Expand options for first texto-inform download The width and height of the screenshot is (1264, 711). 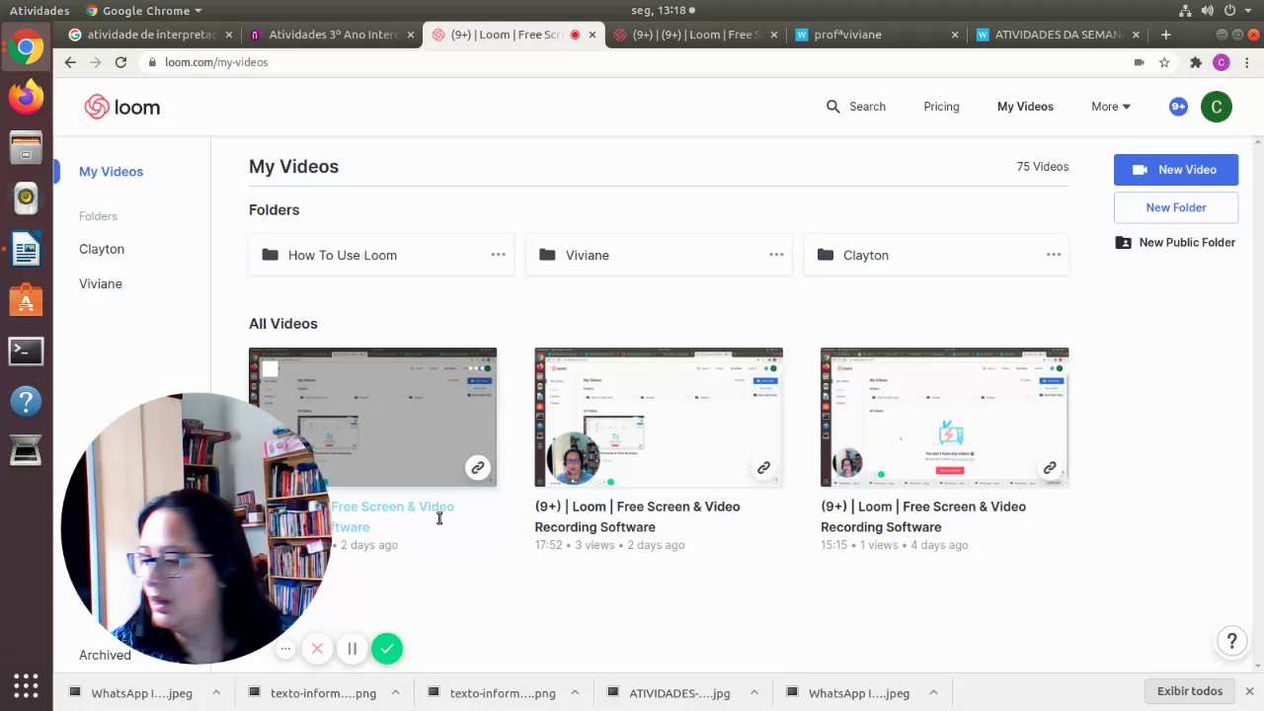pos(395,693)
